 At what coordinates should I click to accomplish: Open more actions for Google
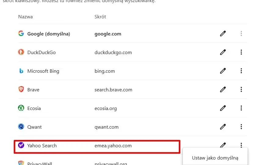point(241,34)
